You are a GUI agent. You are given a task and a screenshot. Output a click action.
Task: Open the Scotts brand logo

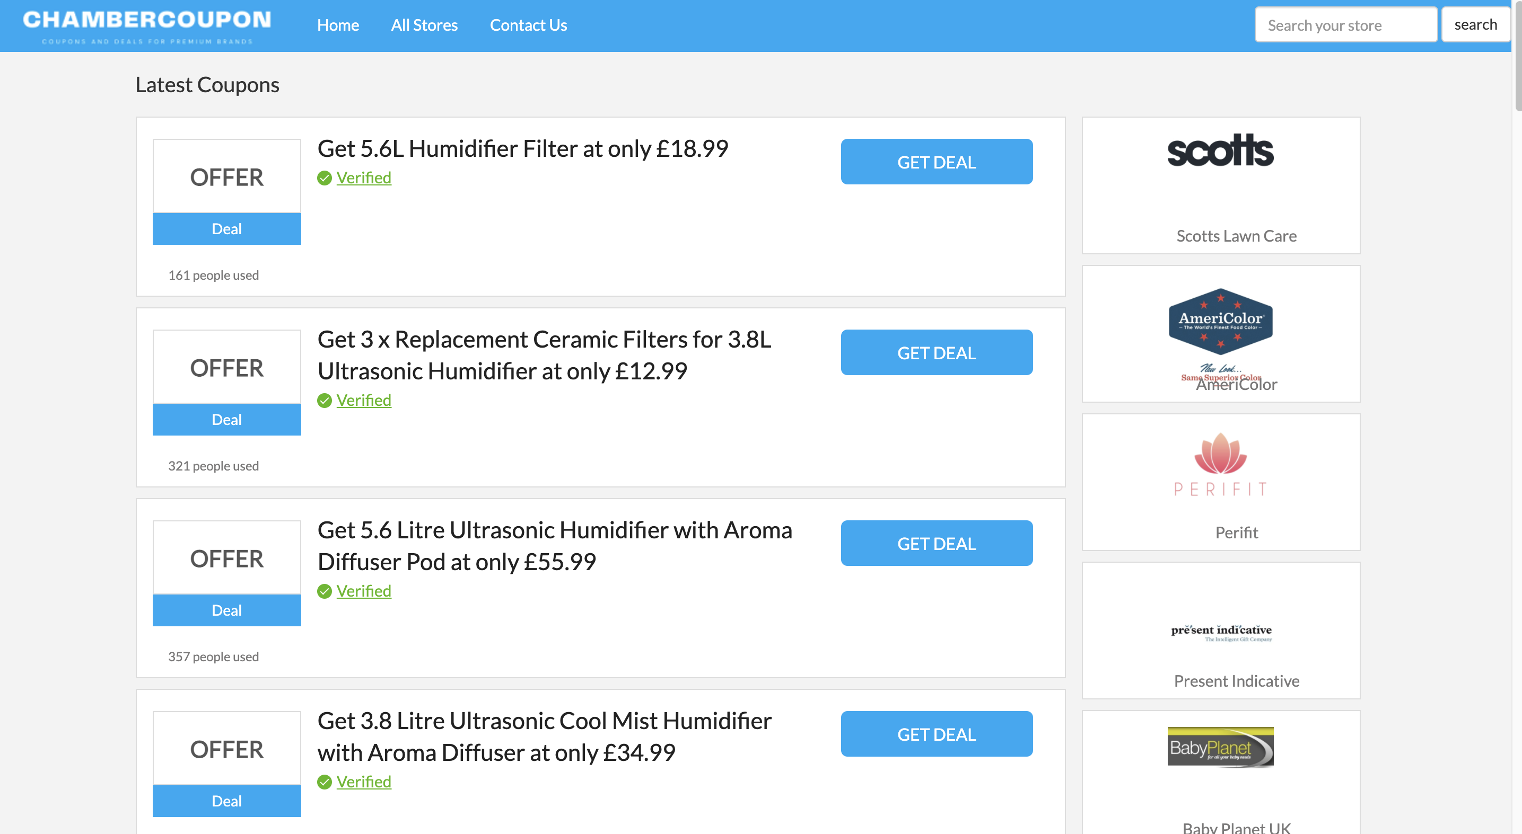pos(1220,152)
